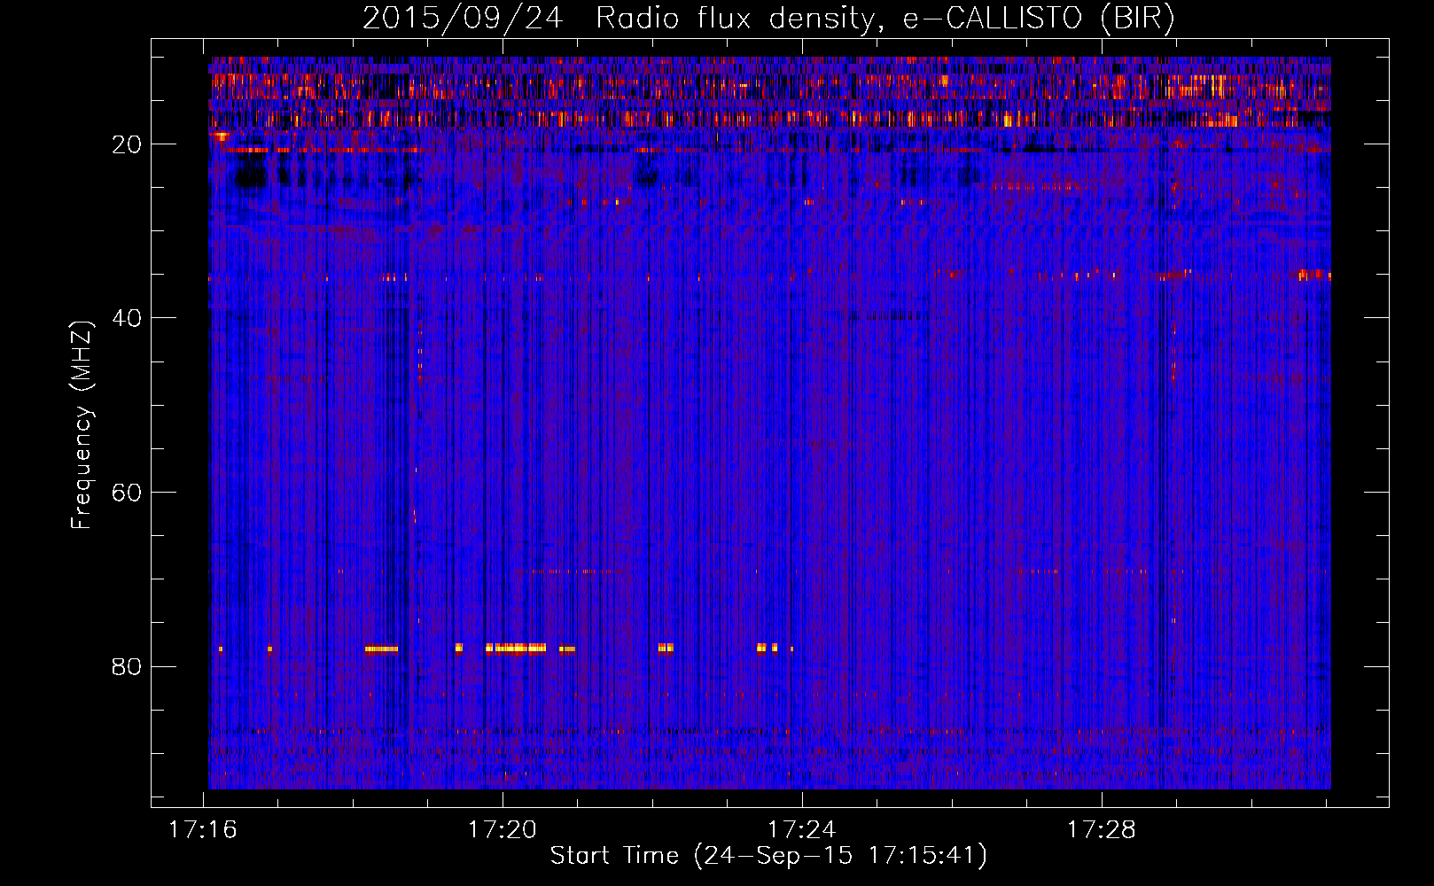Pick the "20" frequency tick label
This screenshot has width=1434, height=886.
tap(128, 144)
